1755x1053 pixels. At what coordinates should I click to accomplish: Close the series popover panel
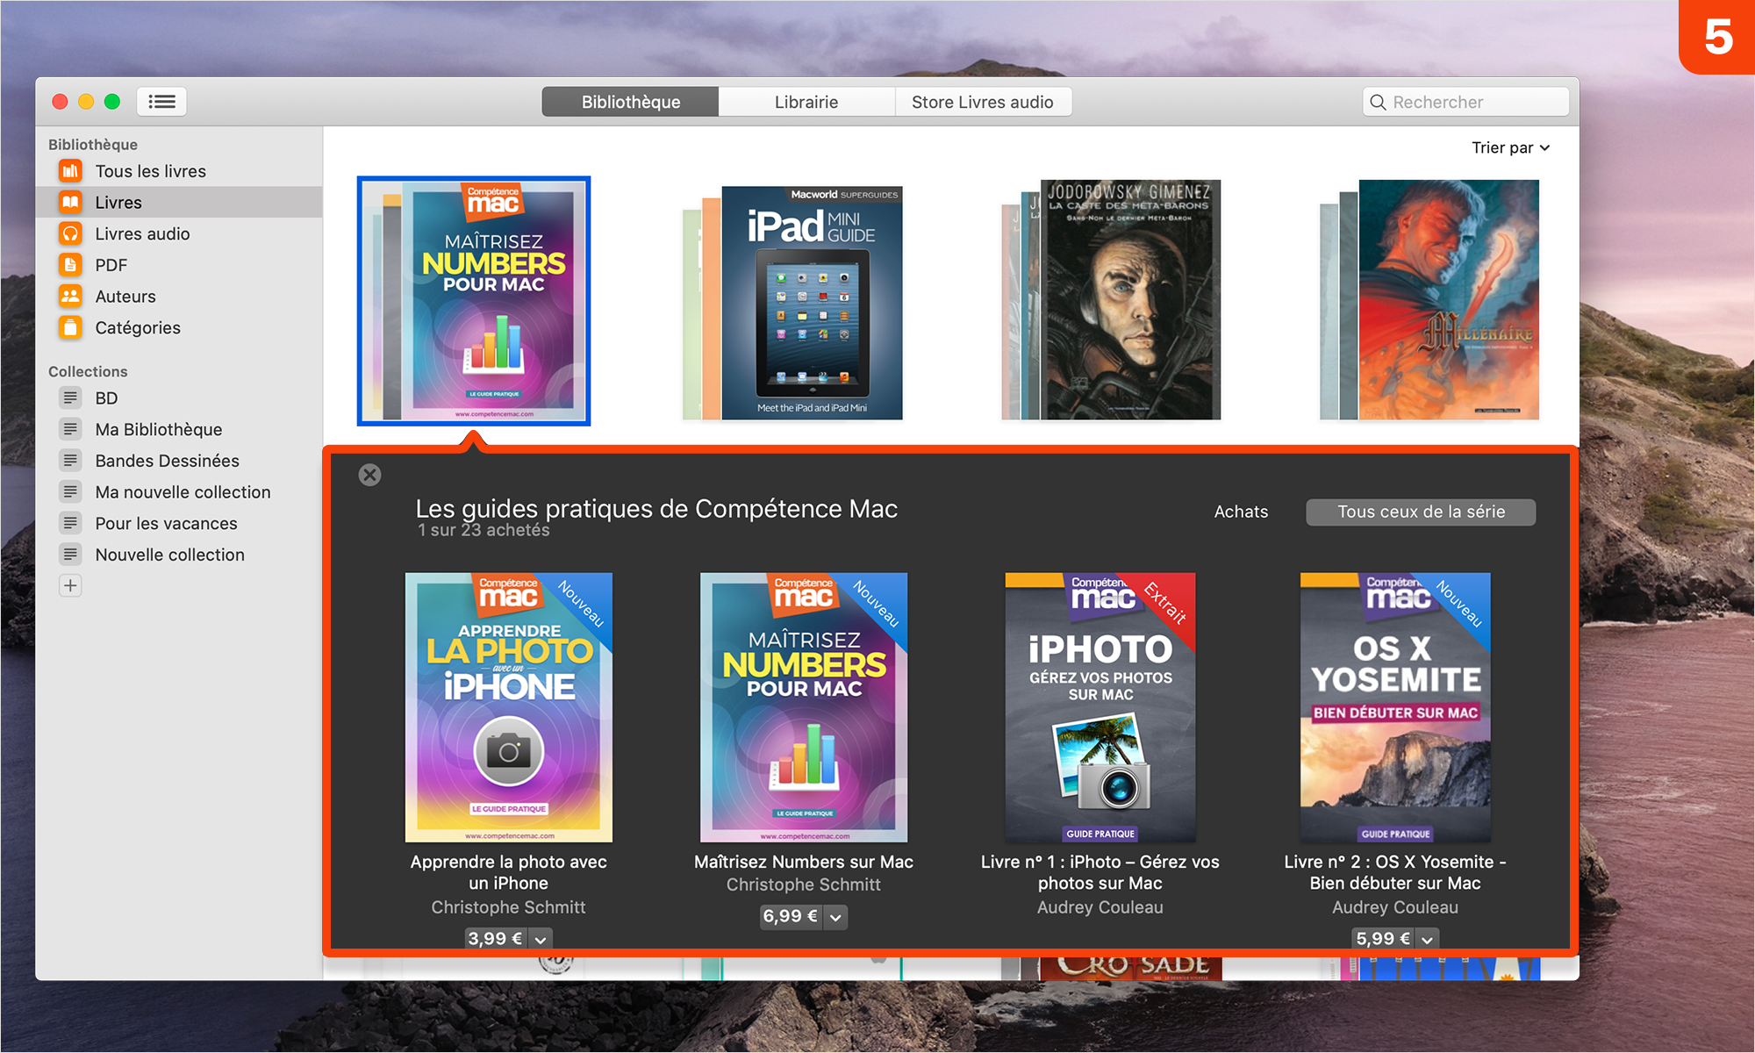(x=369, y=475)
